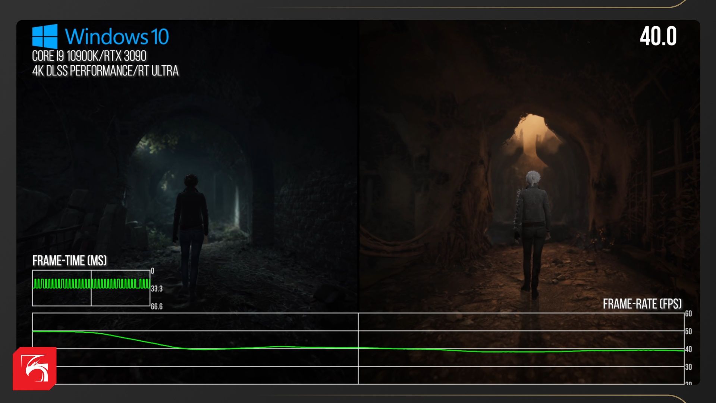Click the 50 fps axis label
The width and height of the screenshot is (716, 403).
(688, 331)
